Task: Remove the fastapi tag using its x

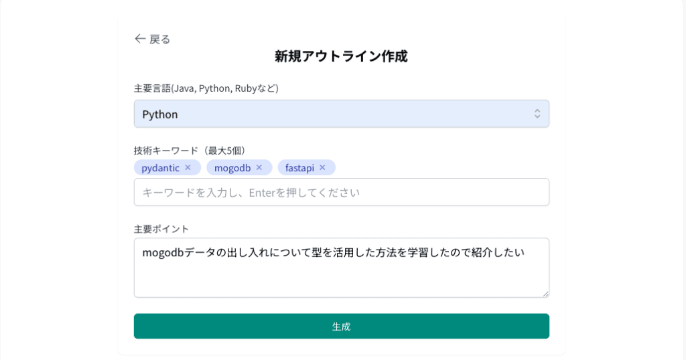Action: 322,167
